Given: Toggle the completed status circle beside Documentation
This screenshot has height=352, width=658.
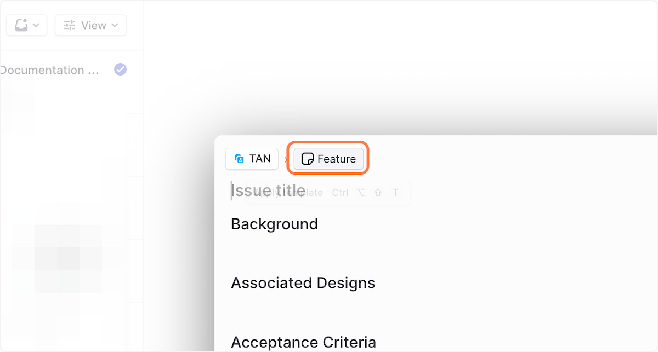Looking at the screenshot, I should coord(120,70).
